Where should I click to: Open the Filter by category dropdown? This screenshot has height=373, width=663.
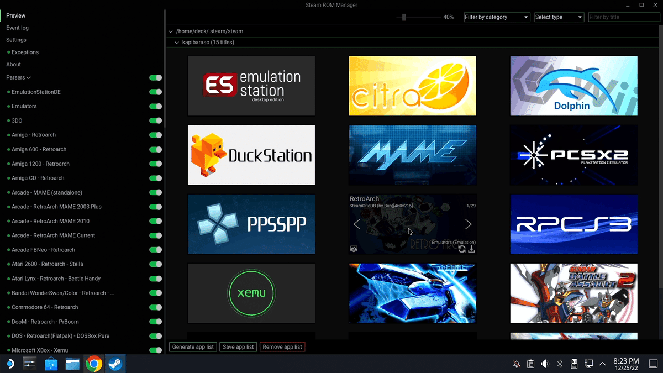click(497, 17)
